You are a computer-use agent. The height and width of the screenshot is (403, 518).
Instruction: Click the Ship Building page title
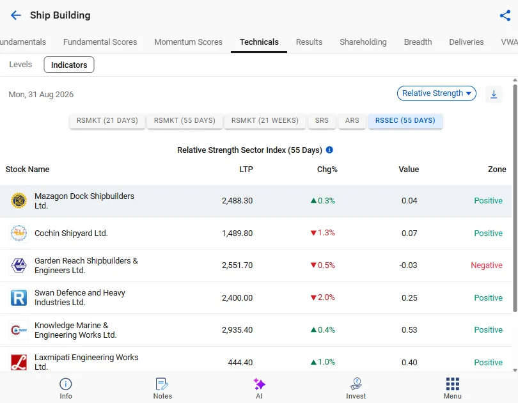tap(60, 15)
